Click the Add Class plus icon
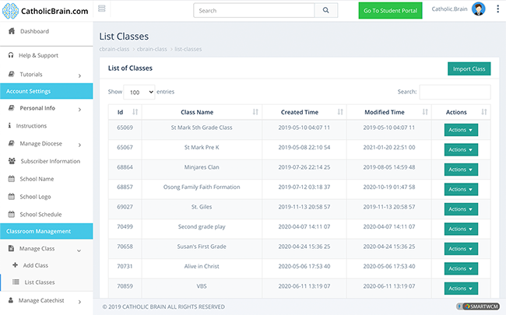The height and width of the screenshot is (315, 506). coord(15,265)
